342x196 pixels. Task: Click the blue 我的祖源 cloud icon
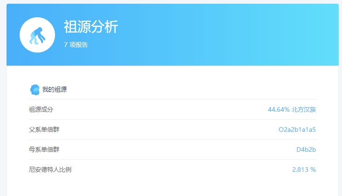point(35,89)
